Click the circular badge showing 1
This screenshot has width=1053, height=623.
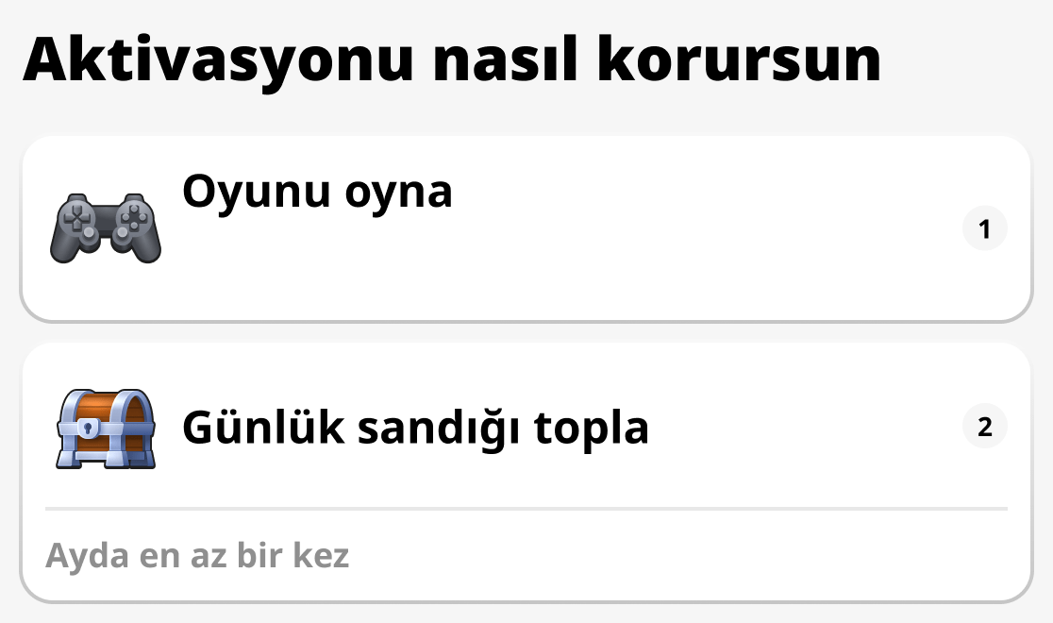point(985,227)
